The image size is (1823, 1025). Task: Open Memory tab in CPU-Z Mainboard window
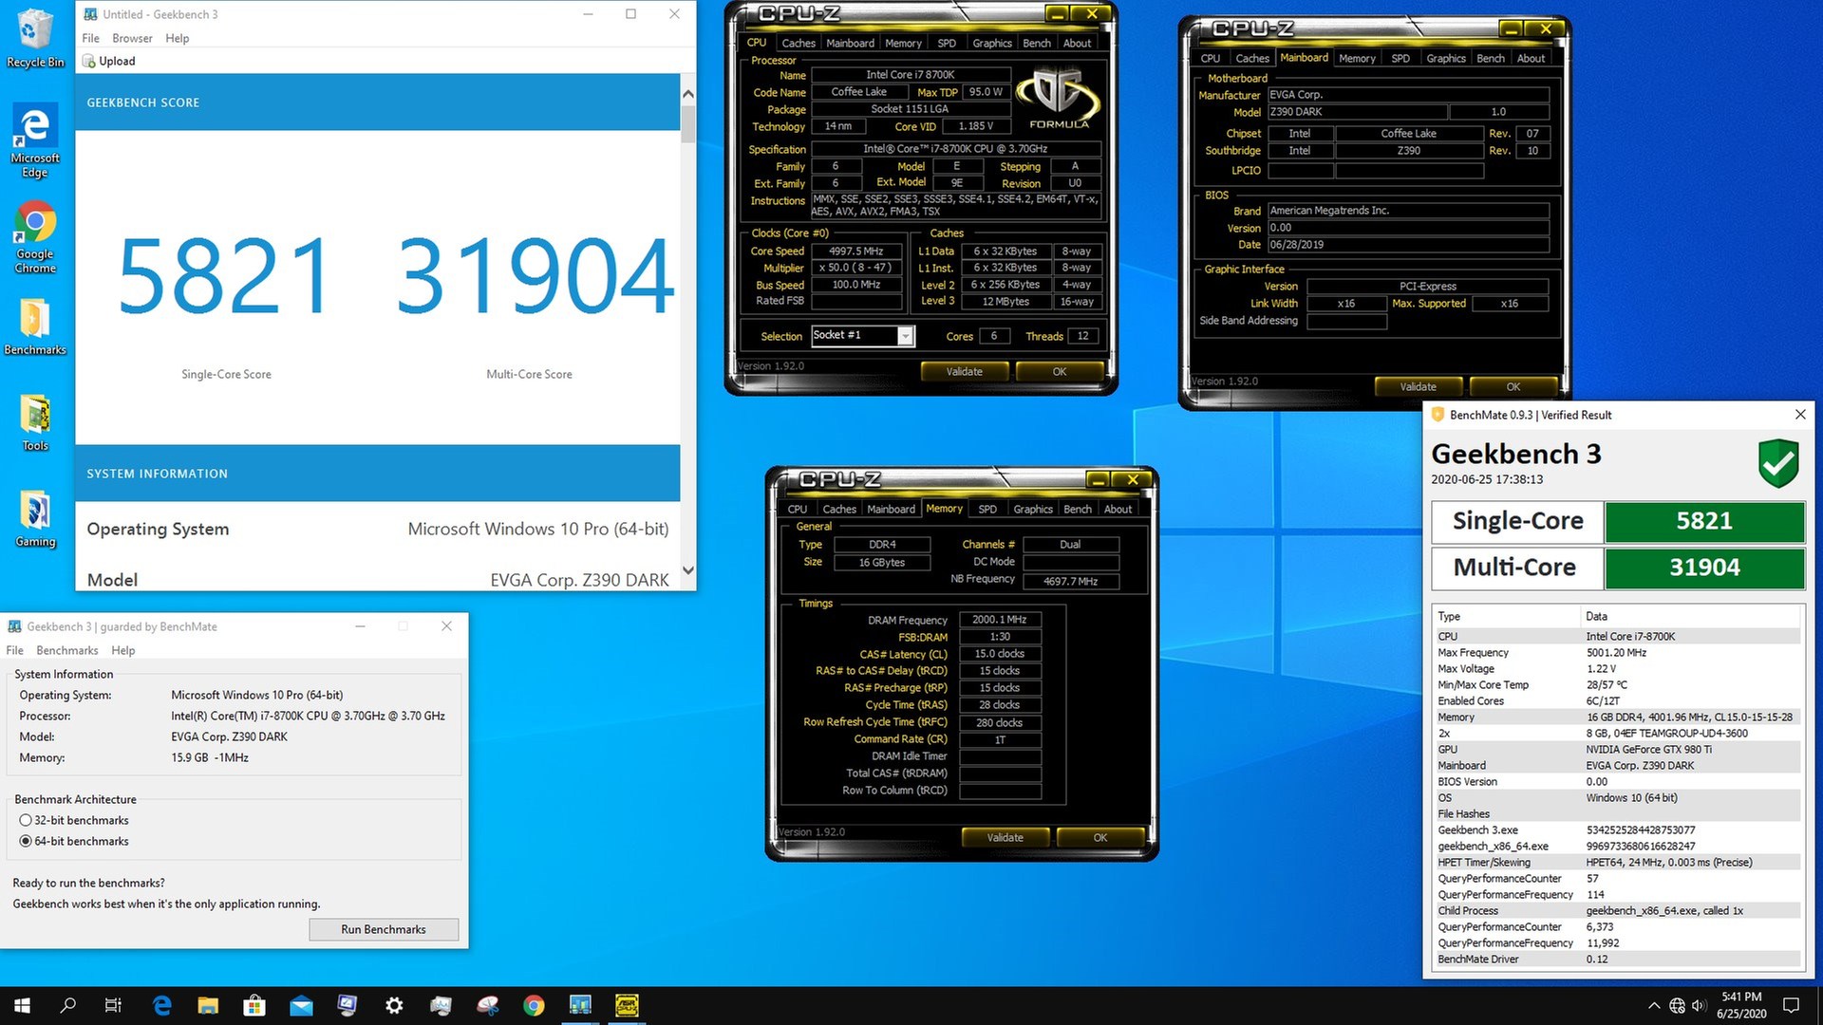[1356, 58]
